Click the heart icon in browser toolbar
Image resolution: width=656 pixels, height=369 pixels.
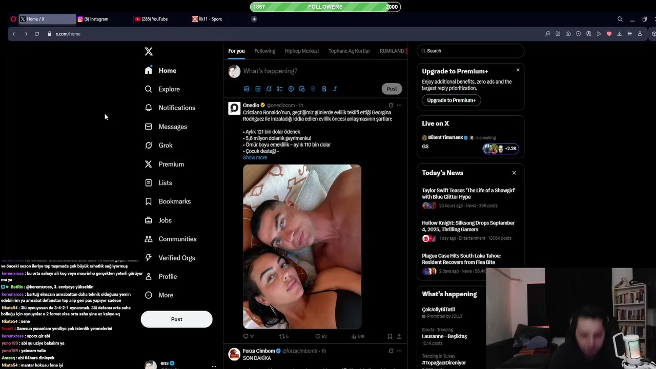609,34
